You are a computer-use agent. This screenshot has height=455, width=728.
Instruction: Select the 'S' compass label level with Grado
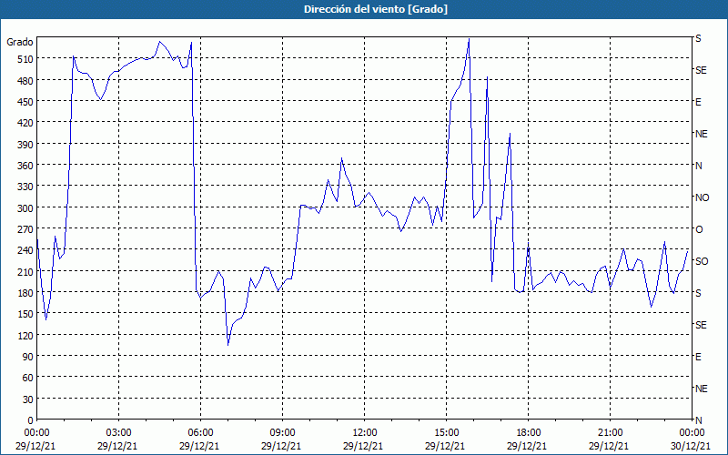(x=698, y=38)
